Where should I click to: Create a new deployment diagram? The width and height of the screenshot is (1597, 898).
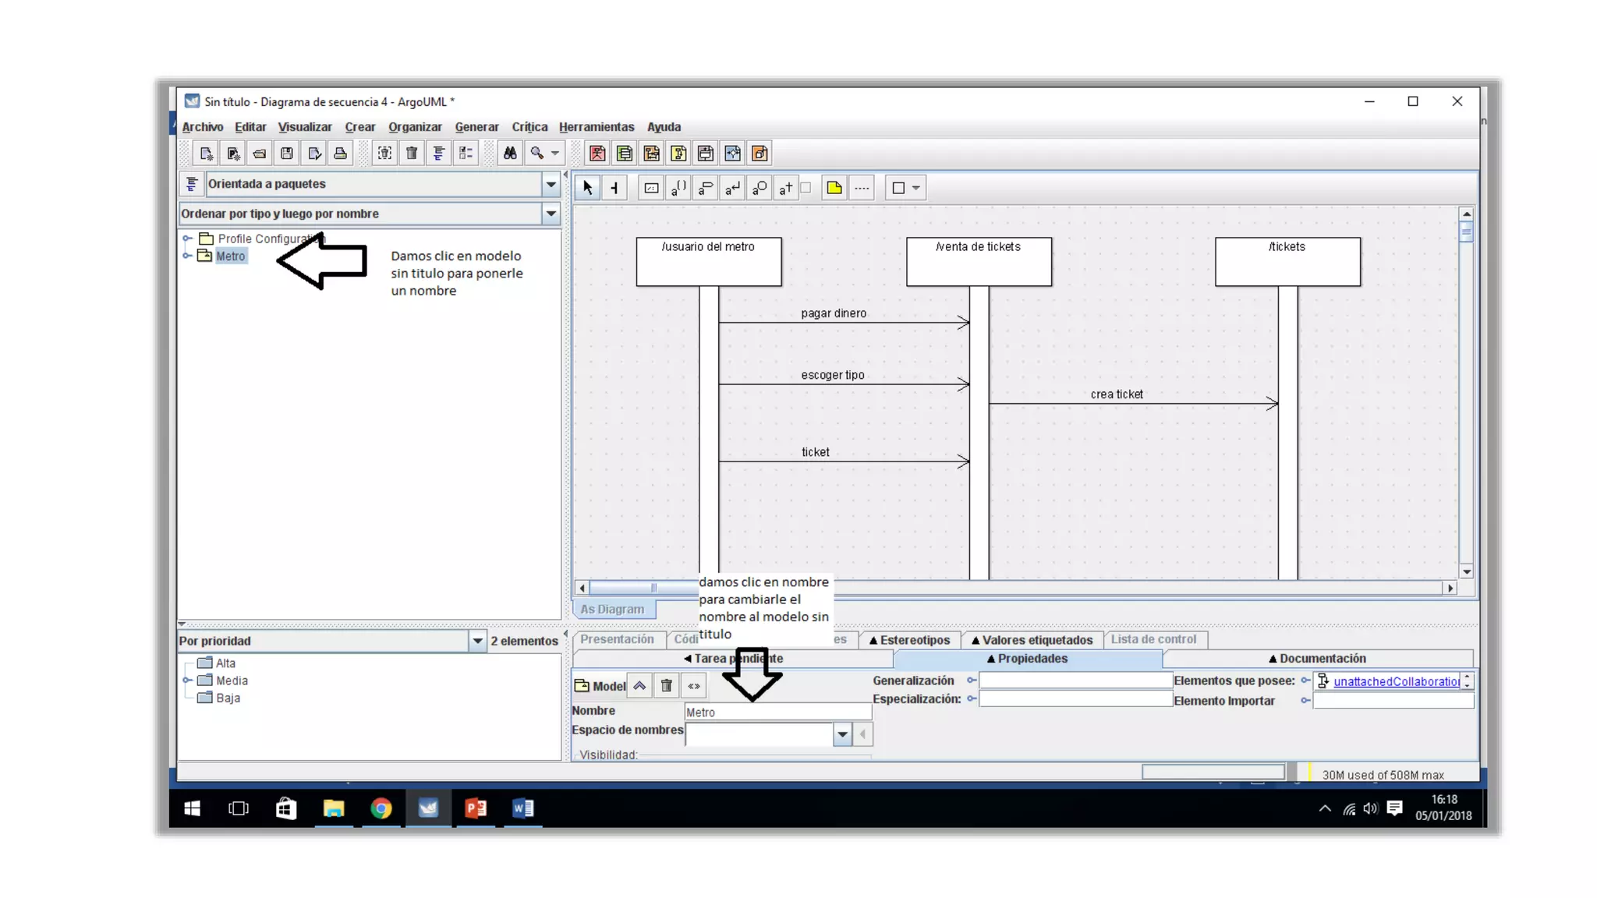pyautogui.click(x=760, y=154)
